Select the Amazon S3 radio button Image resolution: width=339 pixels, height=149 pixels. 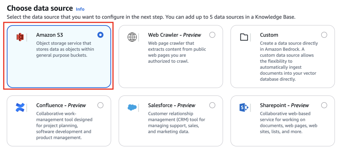[100, 35]
